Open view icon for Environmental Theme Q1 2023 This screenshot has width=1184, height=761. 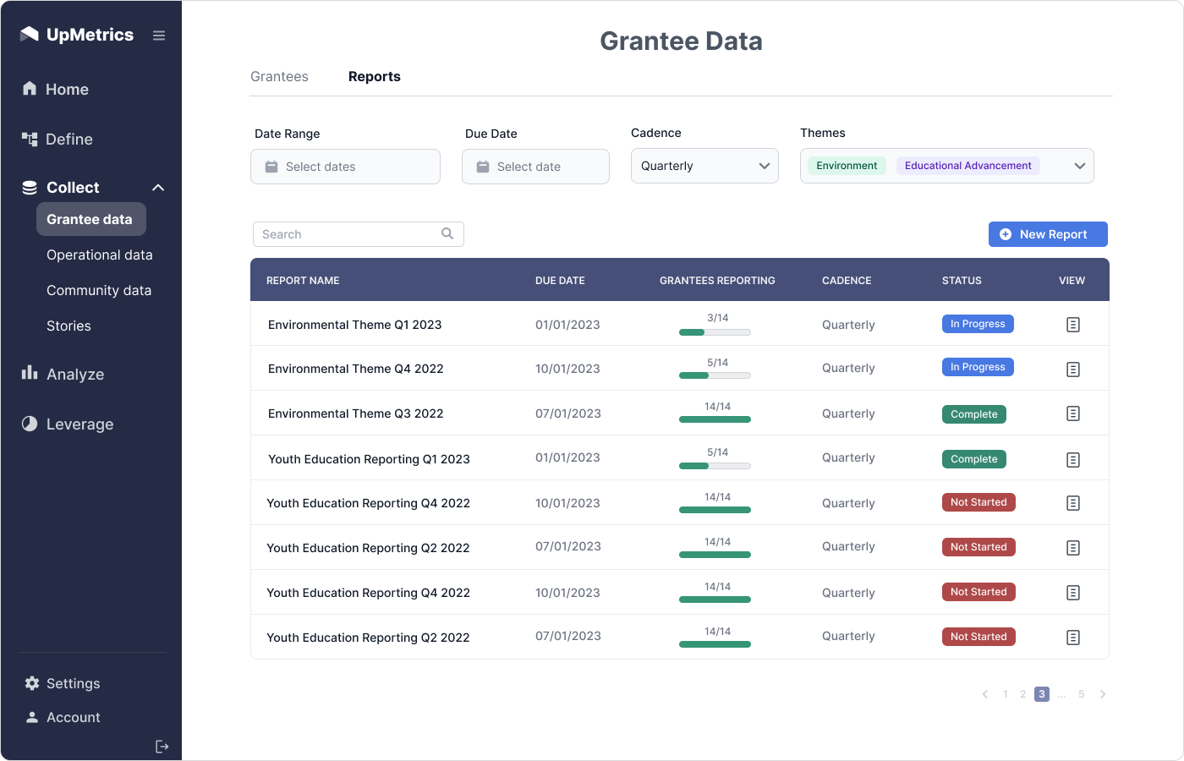pos(1072,325)
